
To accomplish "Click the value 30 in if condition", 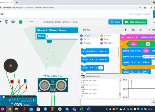I will [x=148, y=44].
